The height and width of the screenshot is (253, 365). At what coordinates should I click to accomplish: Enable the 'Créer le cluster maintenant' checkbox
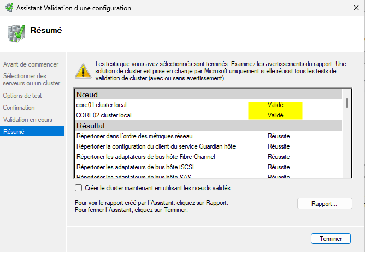tap(78, 188)
